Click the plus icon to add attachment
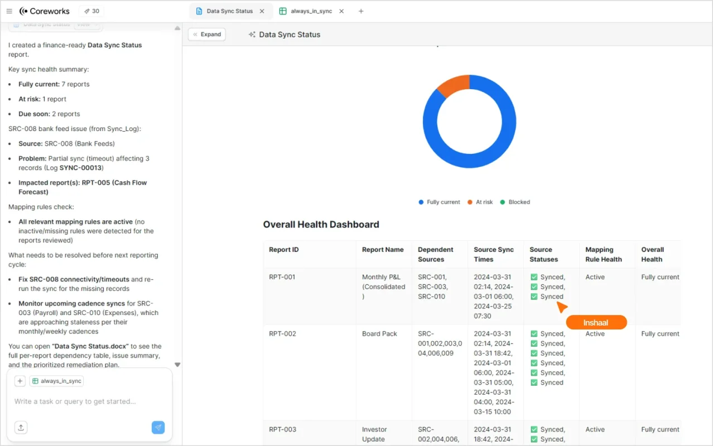Screen dimensions: 713x446 pos(20,381)
